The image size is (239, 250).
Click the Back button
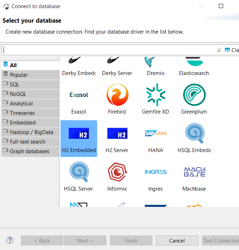pos(42,240)
